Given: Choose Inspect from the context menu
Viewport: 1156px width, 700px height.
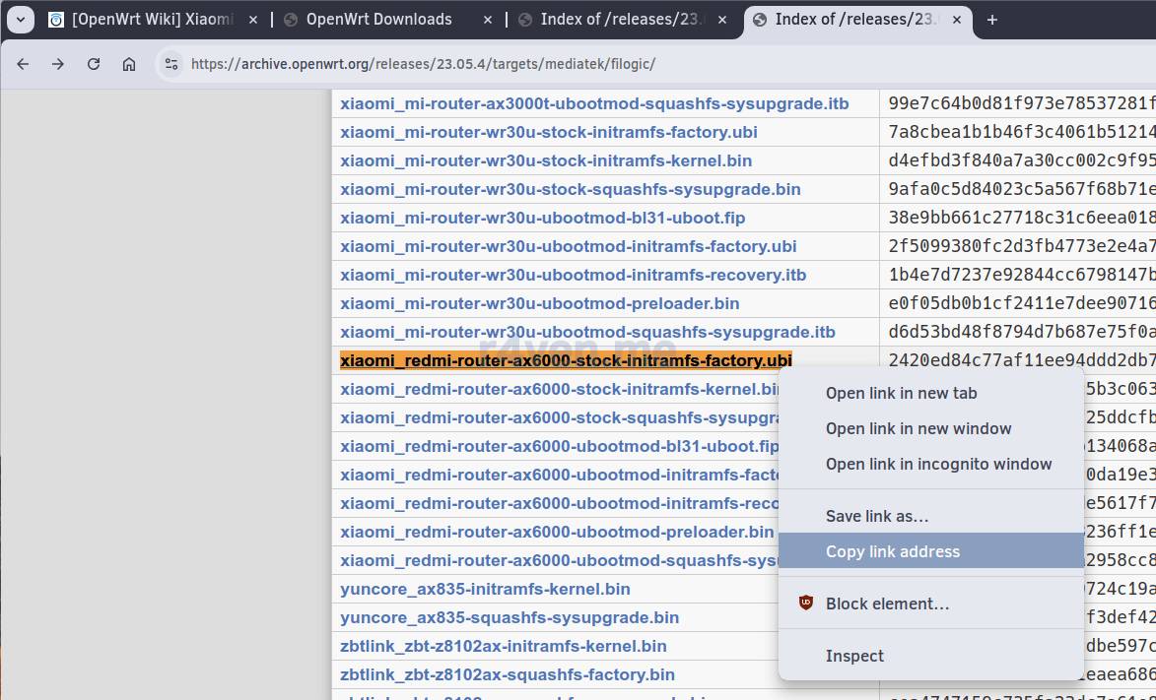Looking at the screenshot, I should (854, 656).
